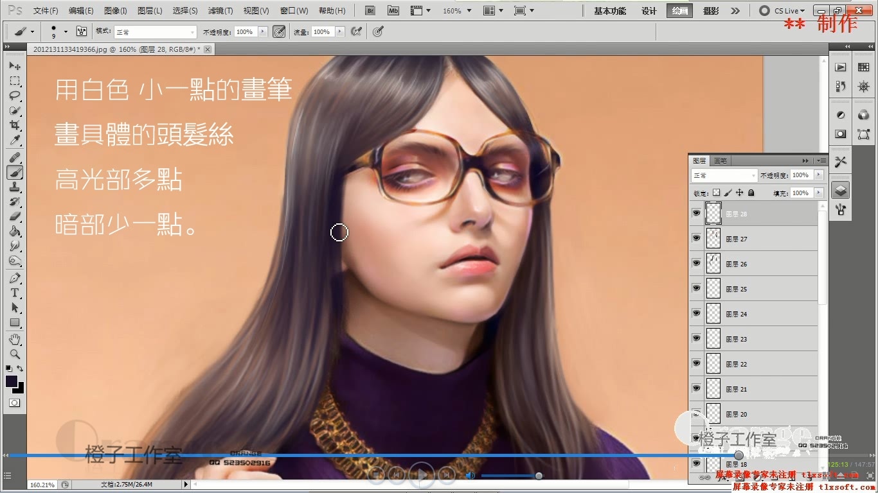
Task: Enable airbrush mode next to flow setting
Action: click(356, 31)
